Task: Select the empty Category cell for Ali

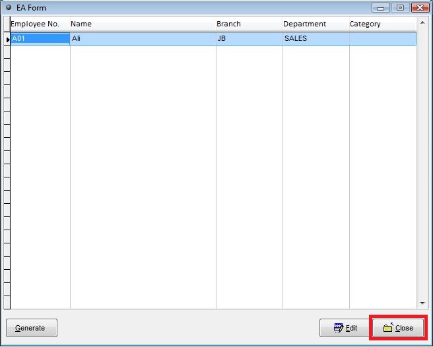Action: 383,38
